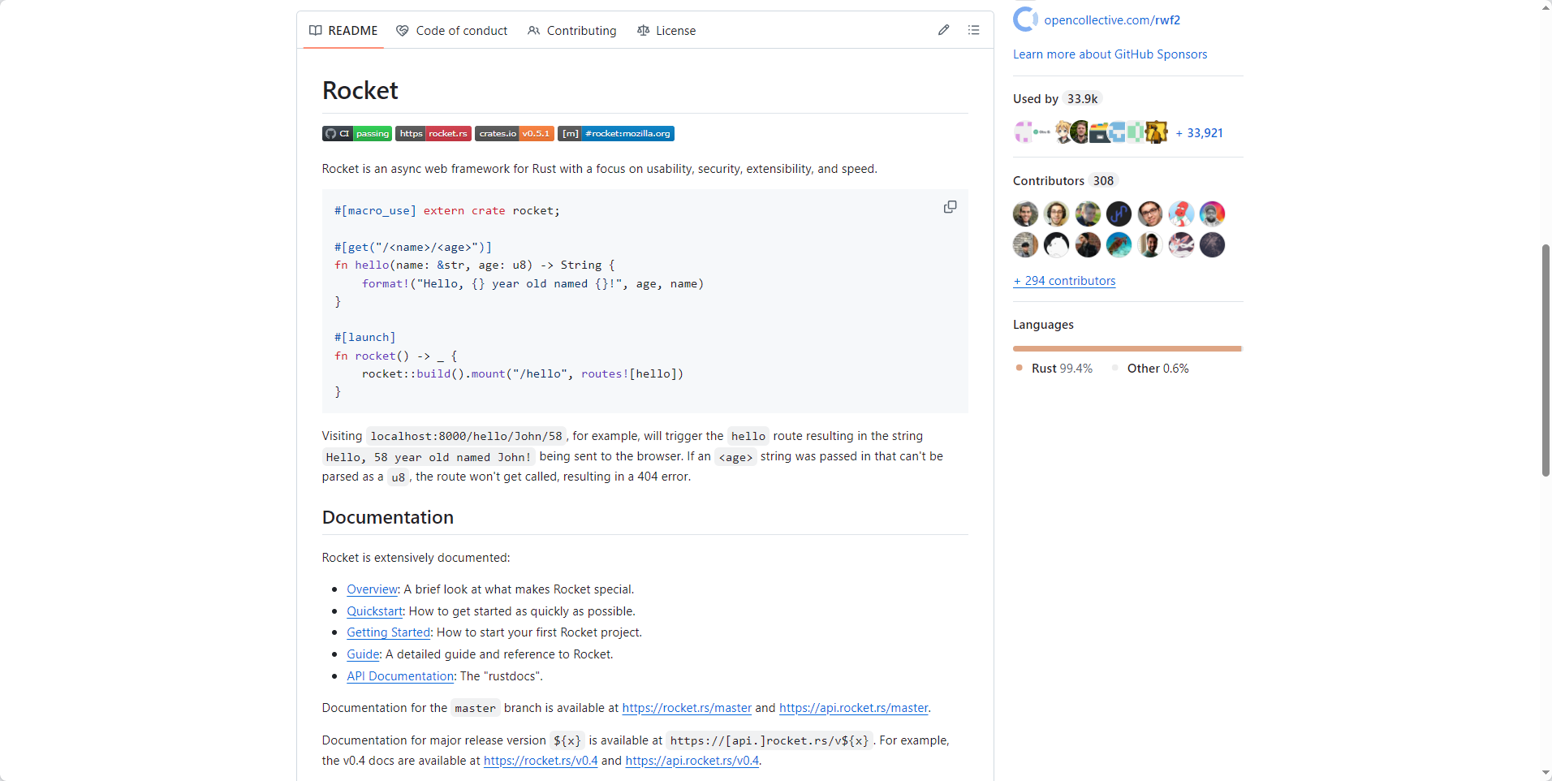Open the Contributors 308 heading link
The image size is (1552, 781).
pos(1065,180)
